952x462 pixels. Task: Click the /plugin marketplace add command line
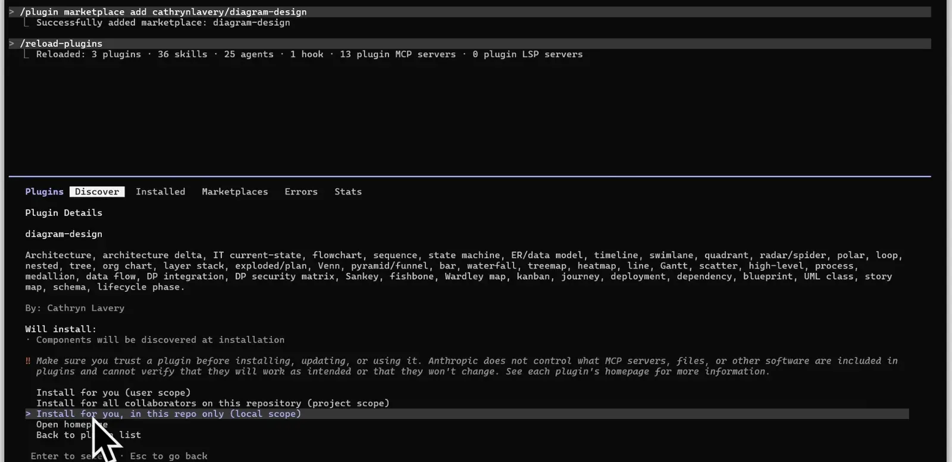click(x=163, y=12)
